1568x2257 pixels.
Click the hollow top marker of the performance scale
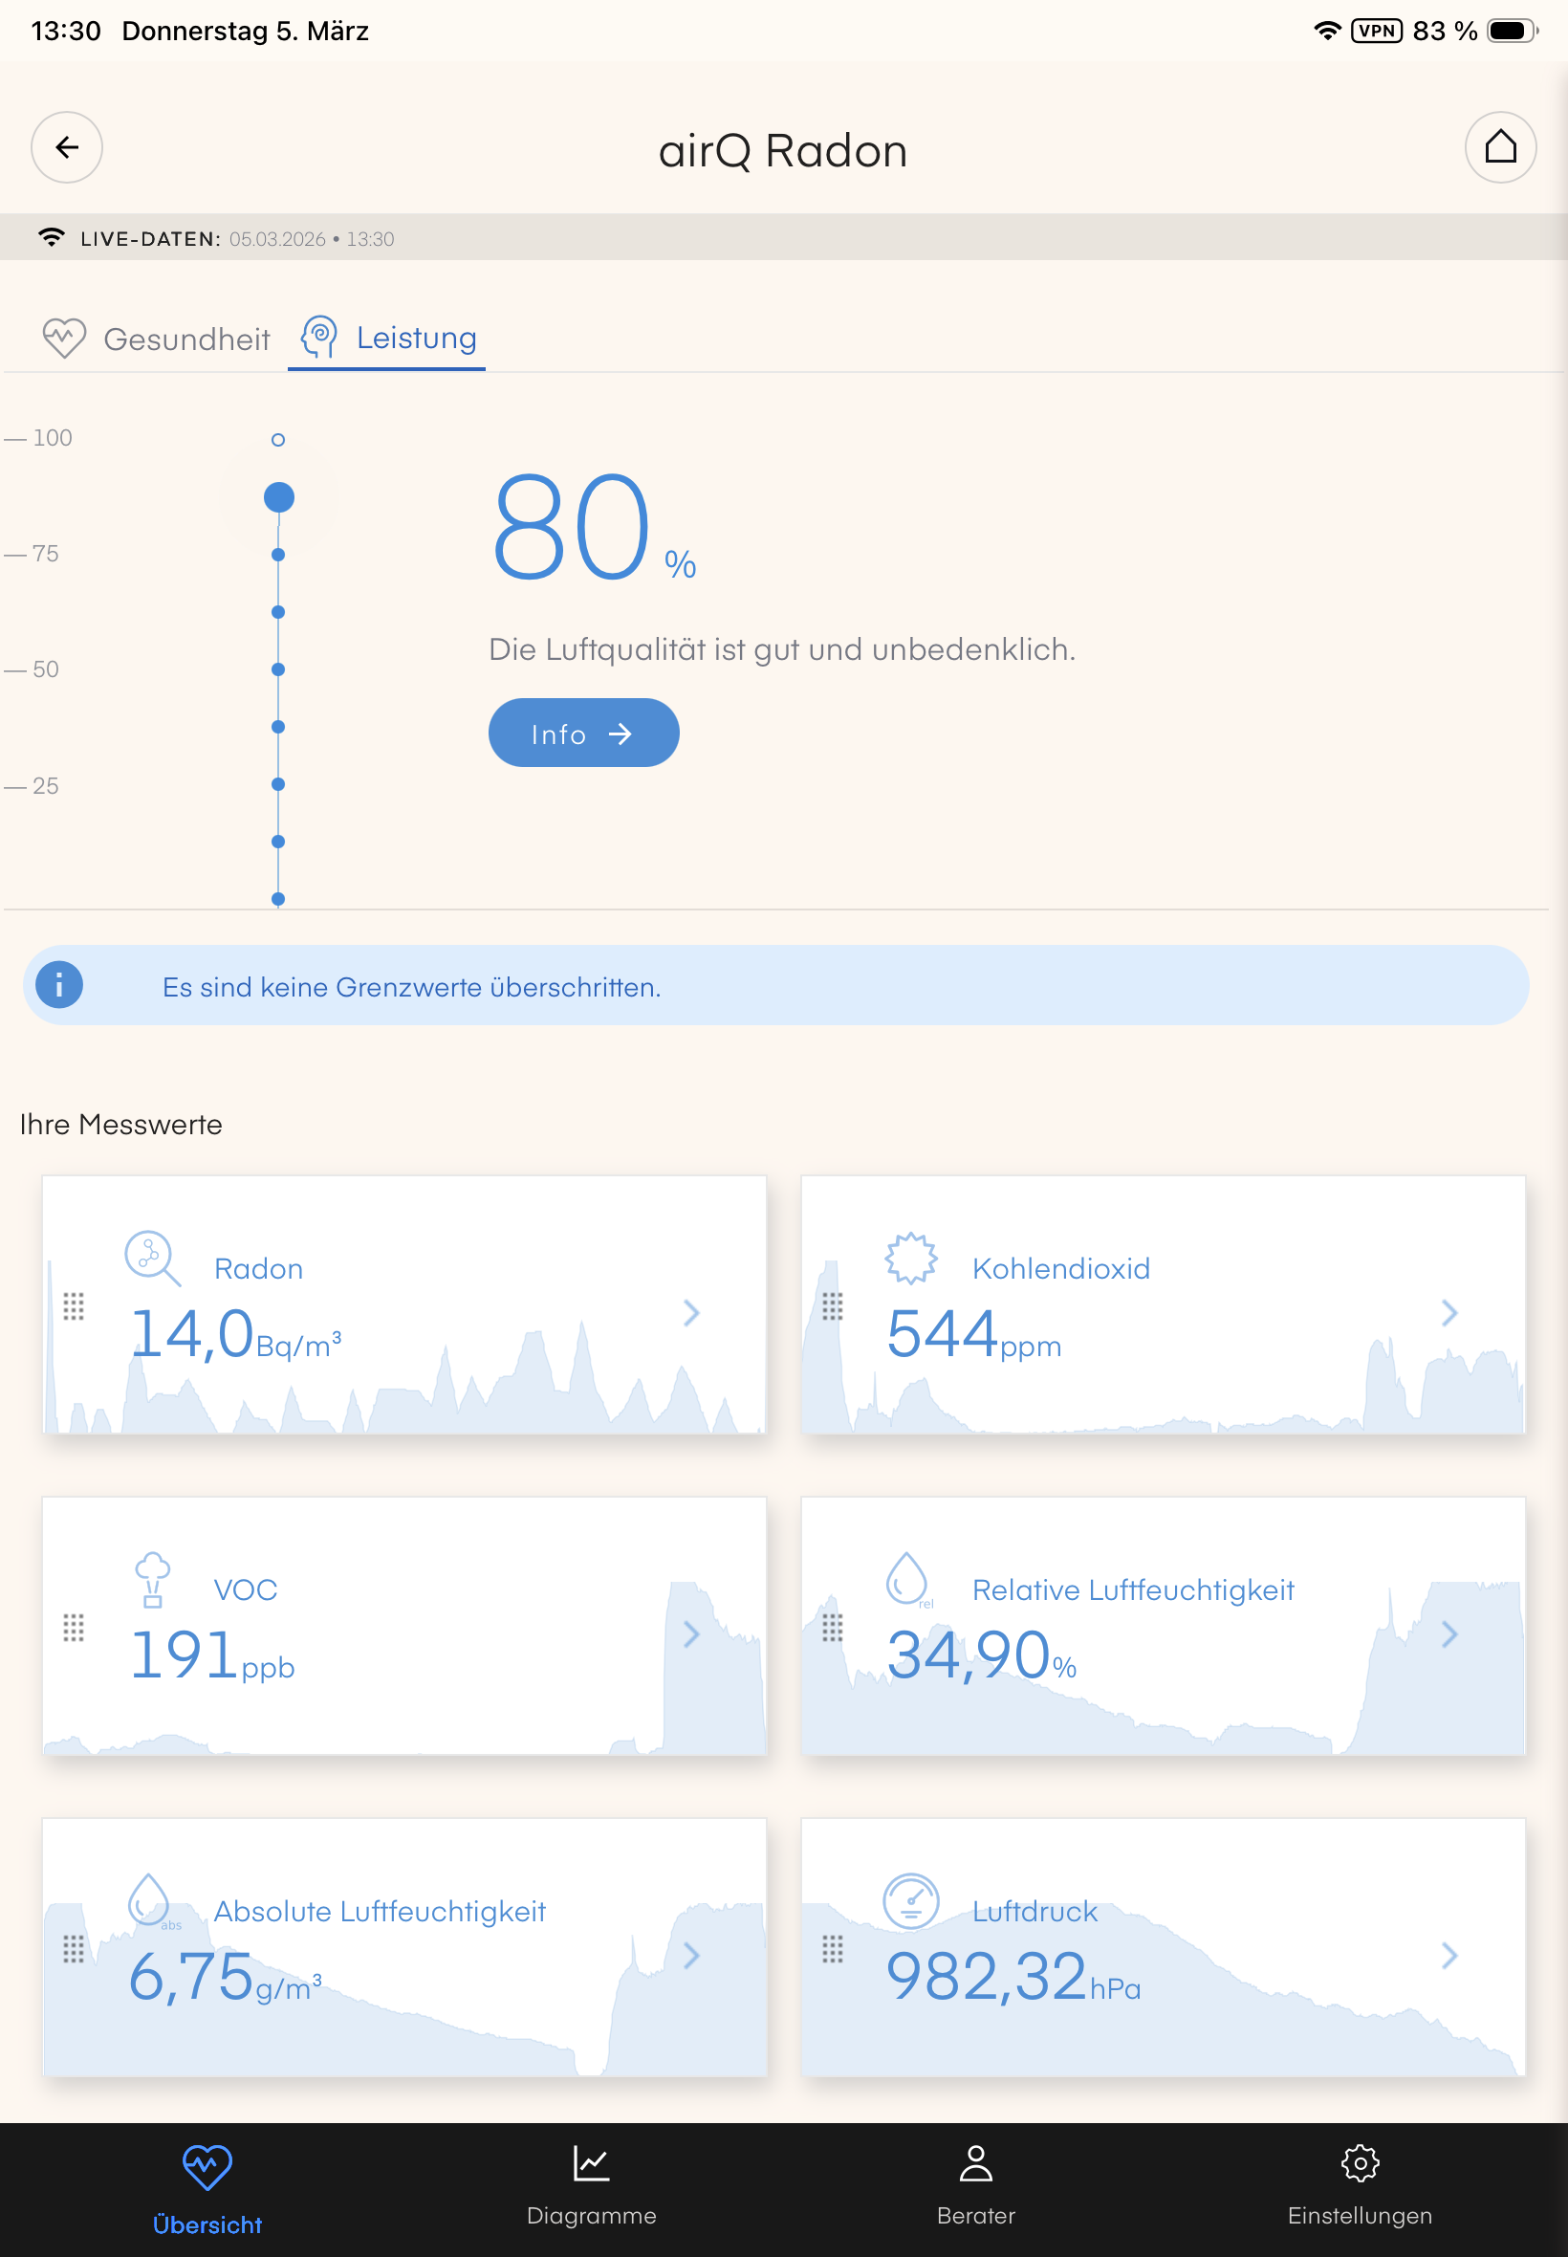point(278,439)
